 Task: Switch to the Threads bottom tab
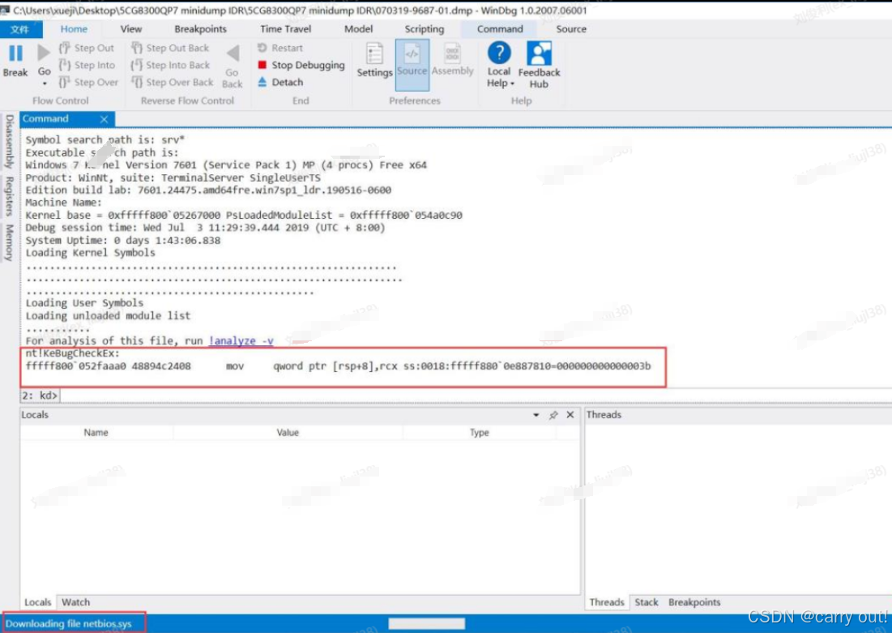coord(607,602)
